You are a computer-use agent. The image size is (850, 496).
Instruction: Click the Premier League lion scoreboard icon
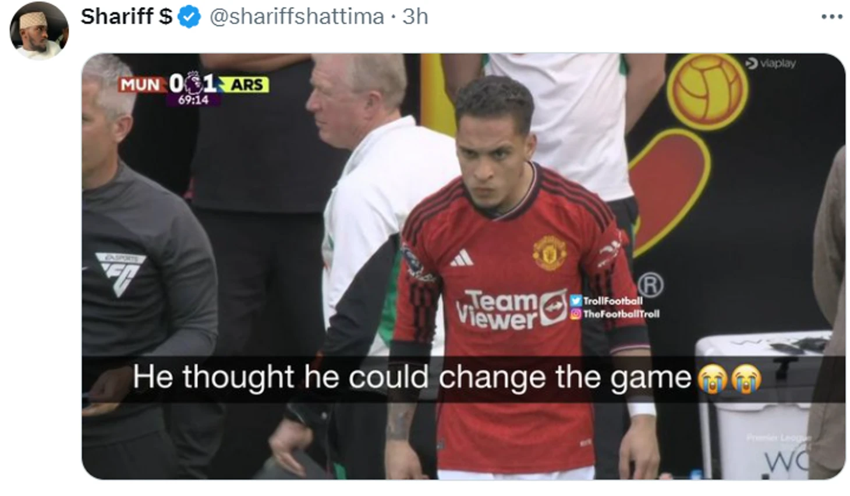pyautogui.click(x=193, y=83)
